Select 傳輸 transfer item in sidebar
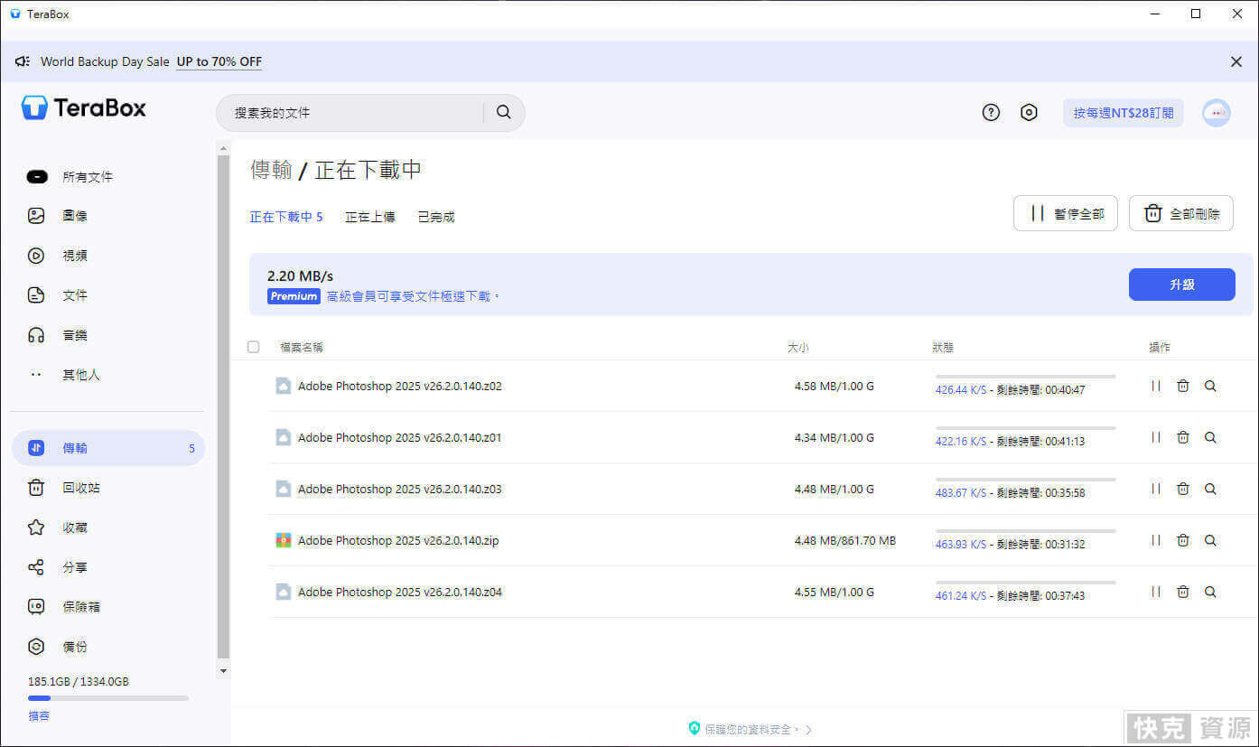Viewport: 1259px width, 747px height. 108,448
